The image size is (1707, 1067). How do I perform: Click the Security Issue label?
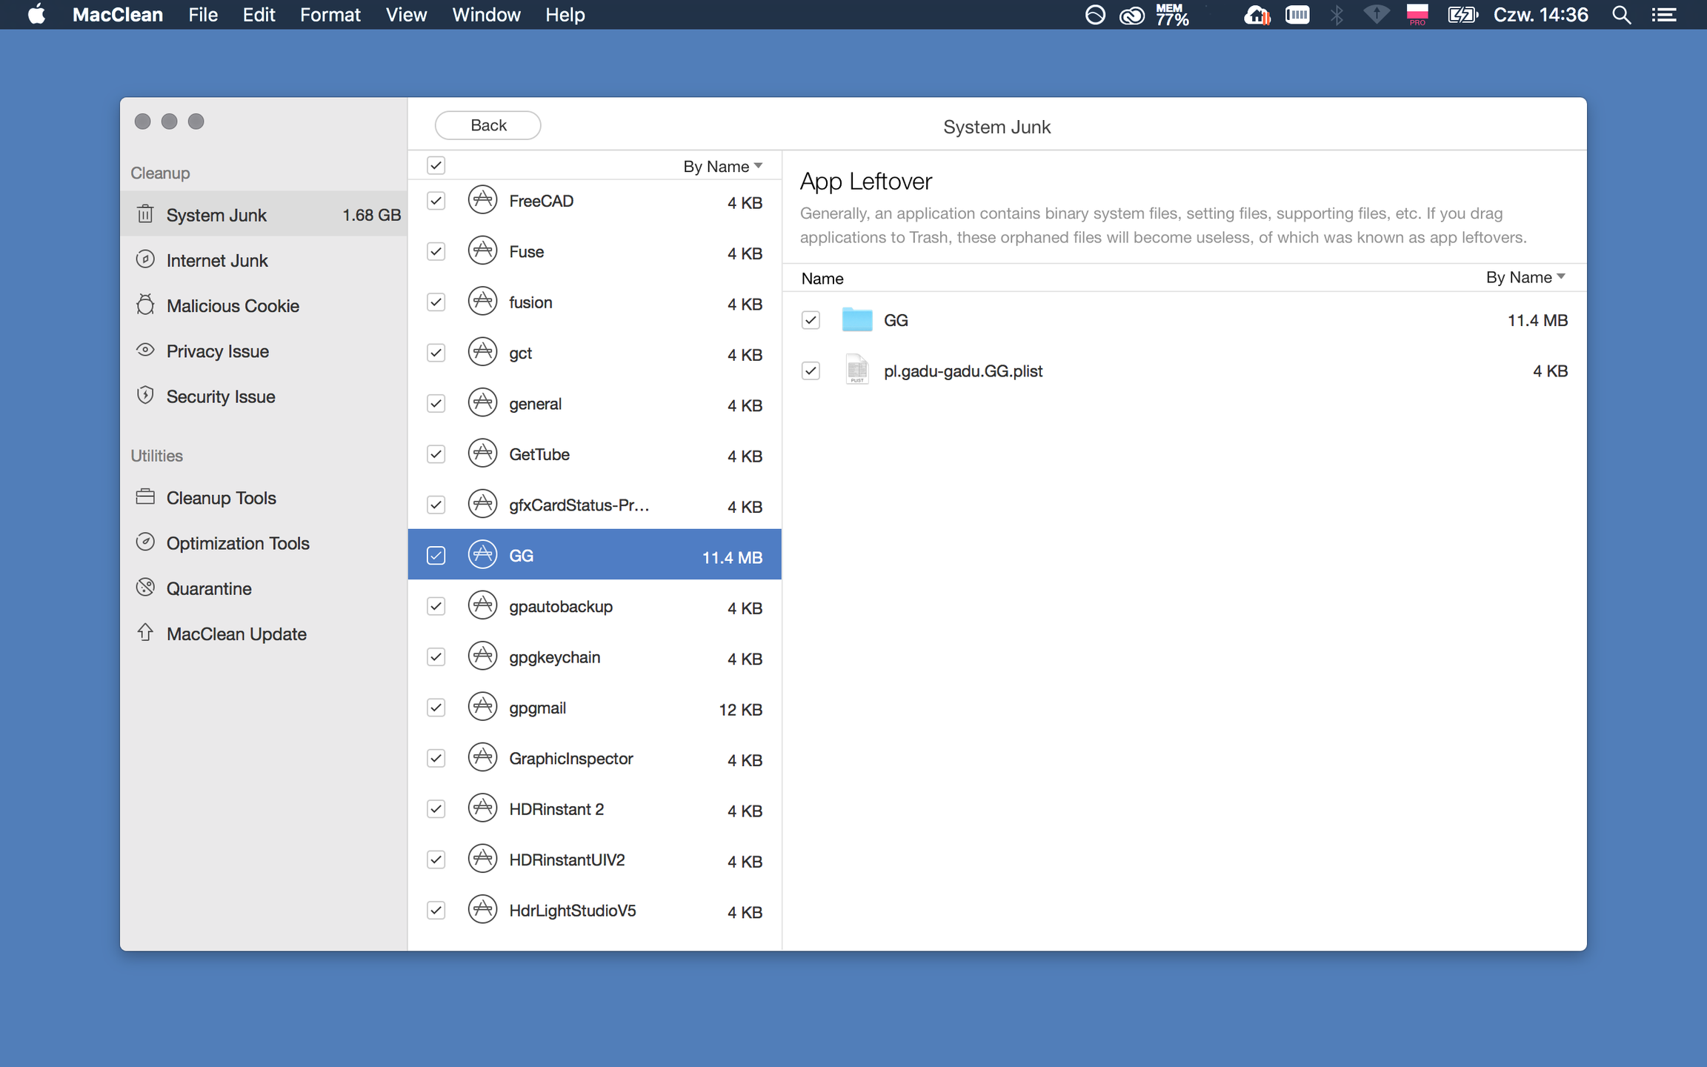click(x=221, y=396)
